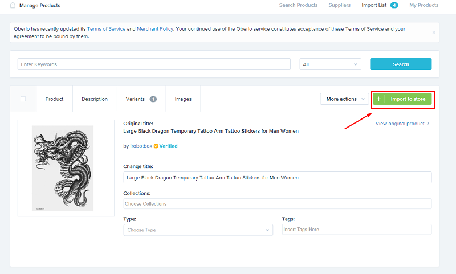Go to the Images tab

tap(183, 99)
